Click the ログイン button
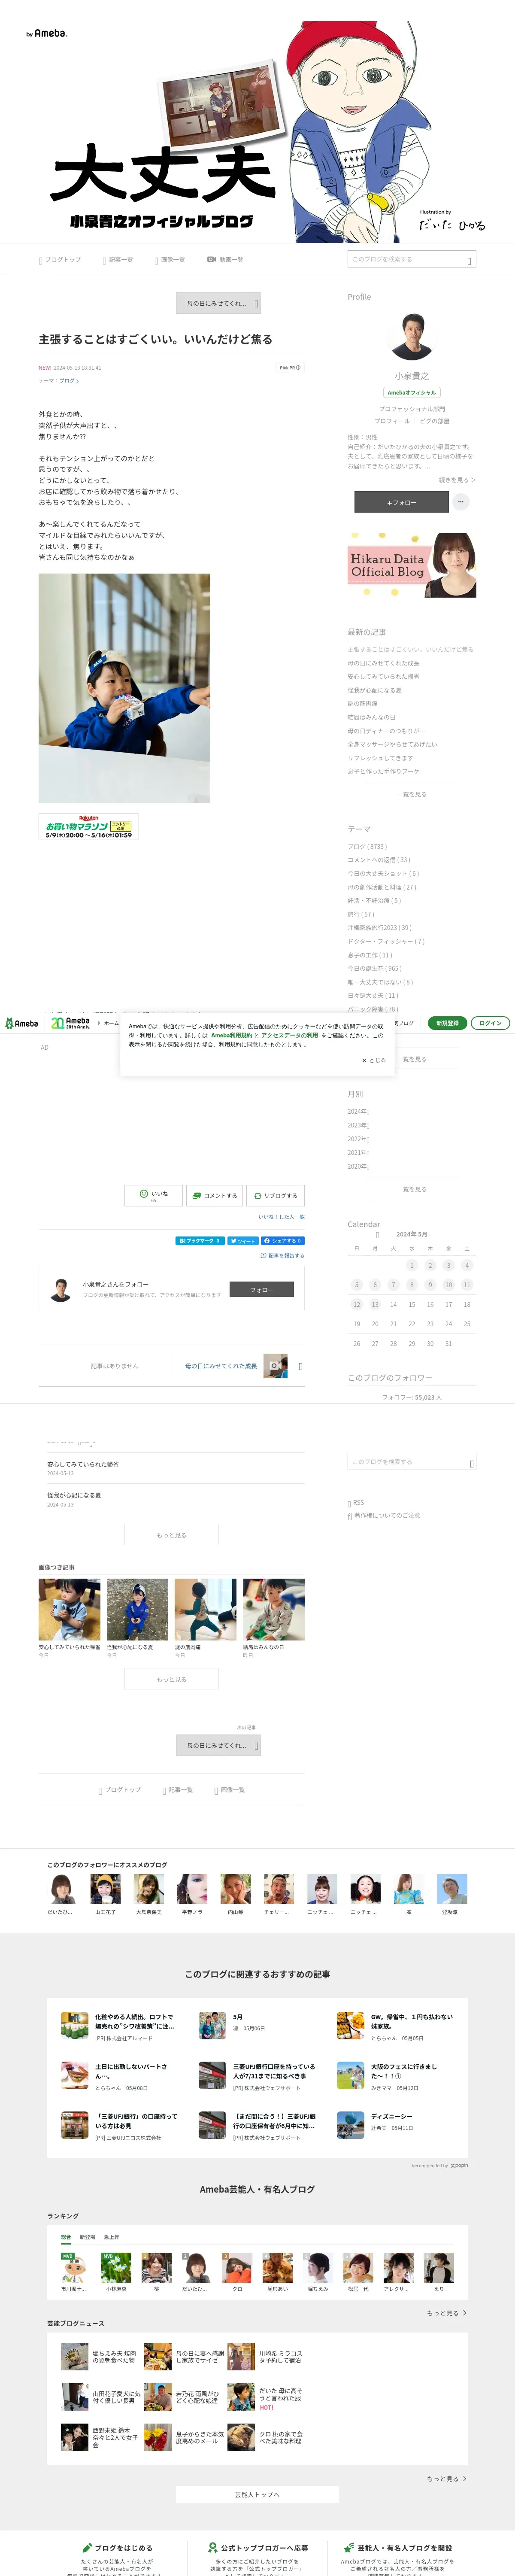The image size is (515, 2576). pyautogui.click(x=490, y=1023)
